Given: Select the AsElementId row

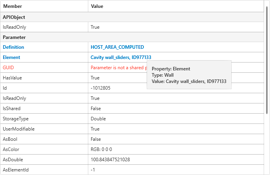Looking at the screenshot, I should (16, 170).
